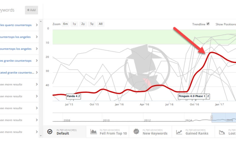Open the 'les quartz countertops' keyword
The width and height of the screenshot is (236, 141).
tap(16, 25)
